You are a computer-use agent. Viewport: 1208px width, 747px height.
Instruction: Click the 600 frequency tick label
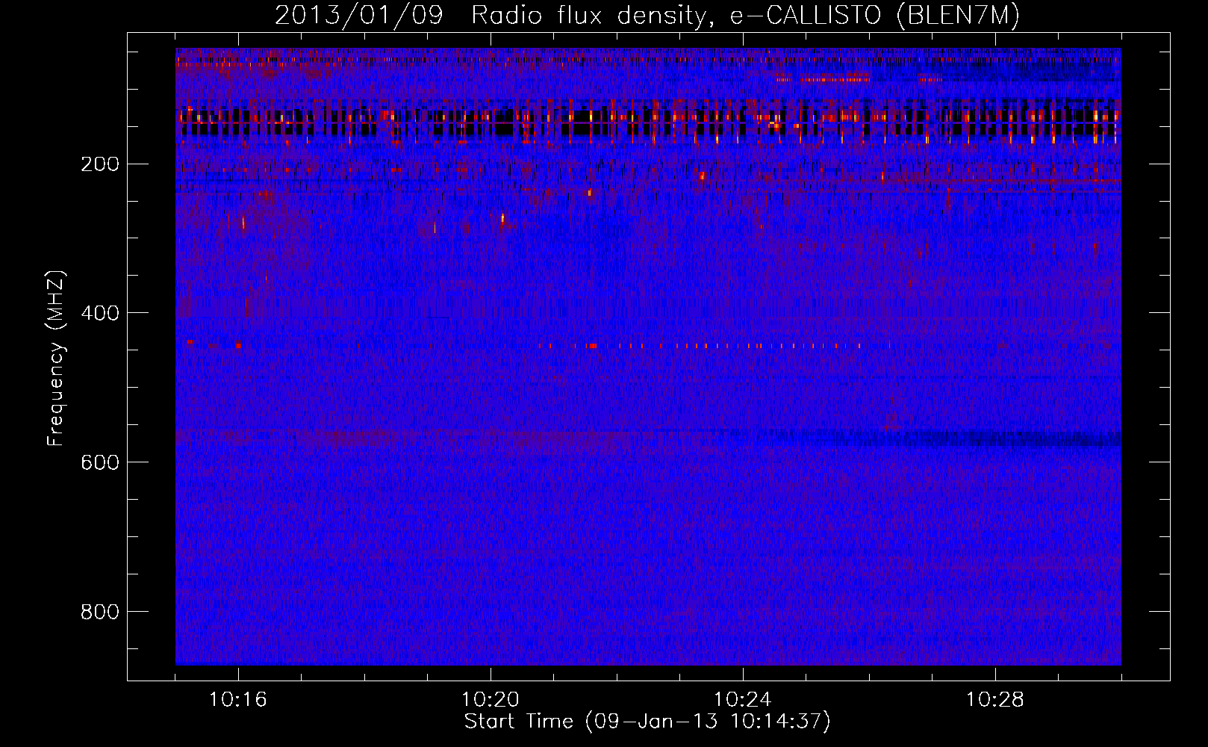[x=99, y=462]
